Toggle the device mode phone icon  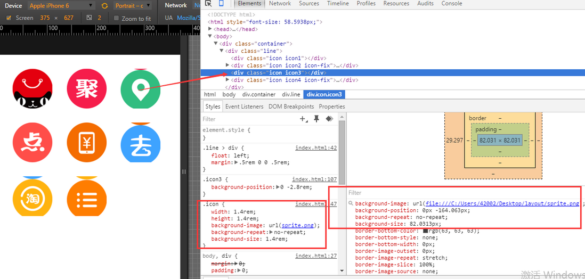point(221,3)
